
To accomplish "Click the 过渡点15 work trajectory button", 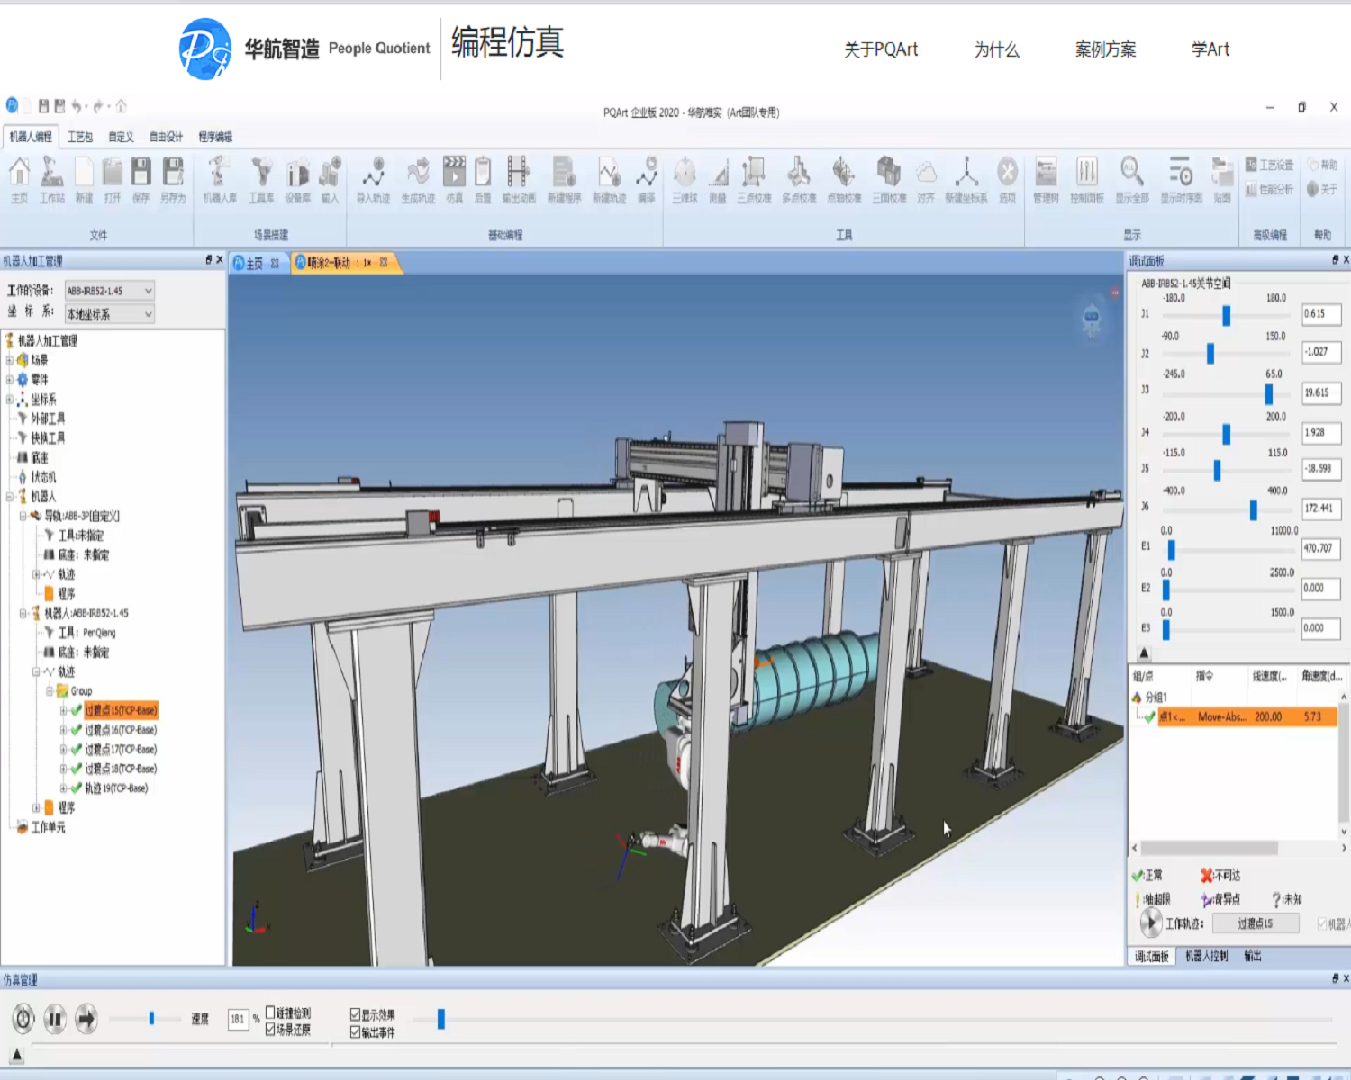I will point(1255,923).
